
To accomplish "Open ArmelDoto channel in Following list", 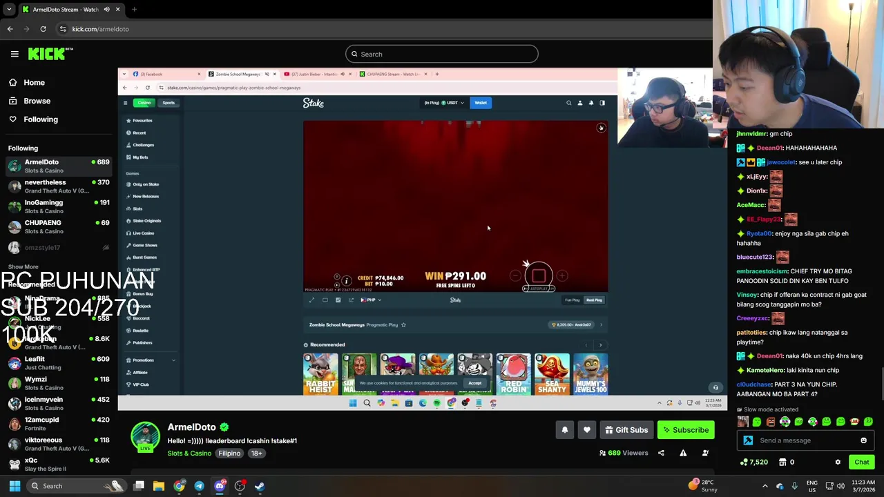I will pyautogui.click(x=59, y=166).
